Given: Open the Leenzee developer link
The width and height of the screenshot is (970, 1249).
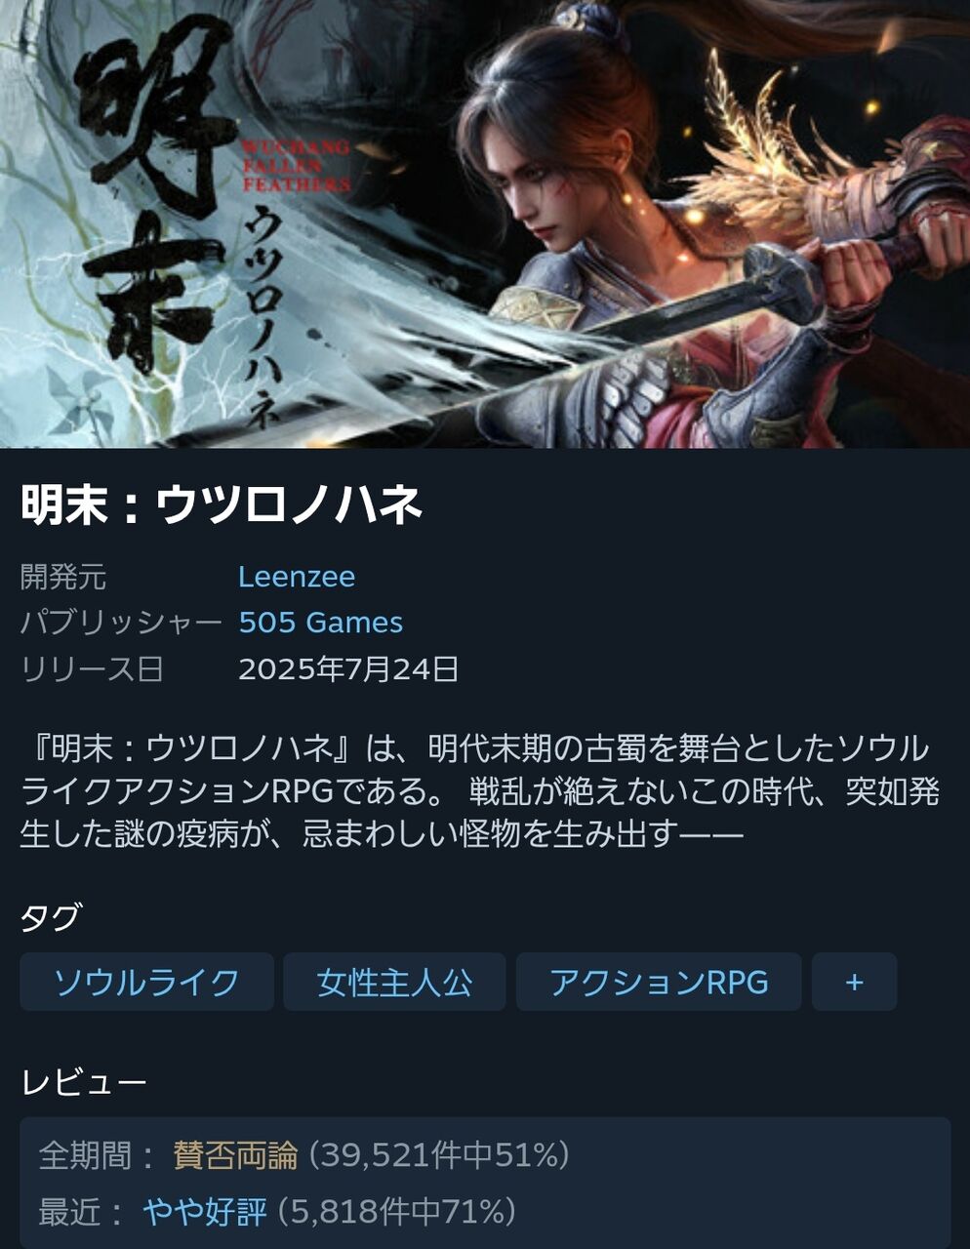Looking at the screenshot, I should click(297, 577).
